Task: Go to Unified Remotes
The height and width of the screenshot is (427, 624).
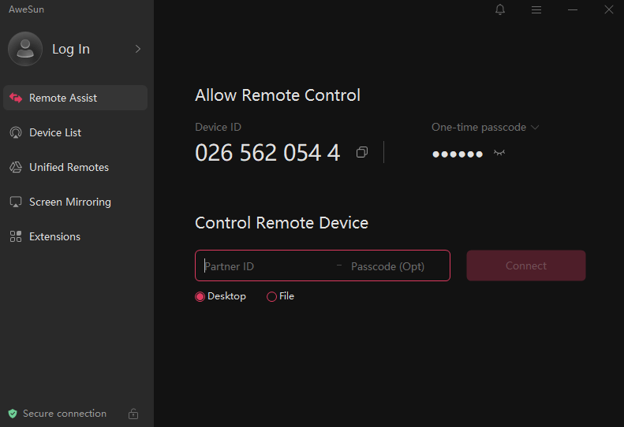Action: (69, 167)
